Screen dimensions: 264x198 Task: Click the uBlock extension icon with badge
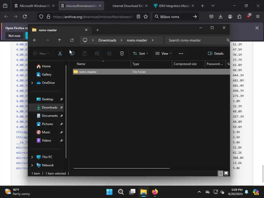coord(249,16)
